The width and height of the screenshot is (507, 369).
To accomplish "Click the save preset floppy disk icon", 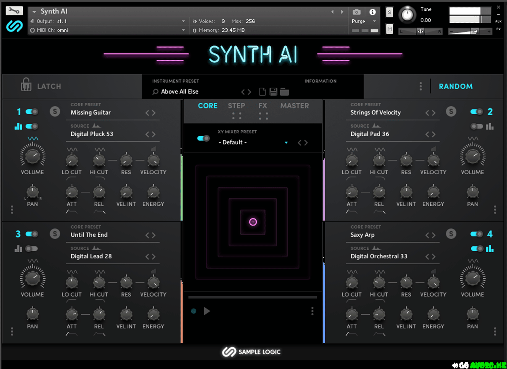I will [x=273, y=92].
